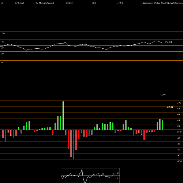
Task: Click the 40 label on the MR right axis
Action: coord(178,120)
